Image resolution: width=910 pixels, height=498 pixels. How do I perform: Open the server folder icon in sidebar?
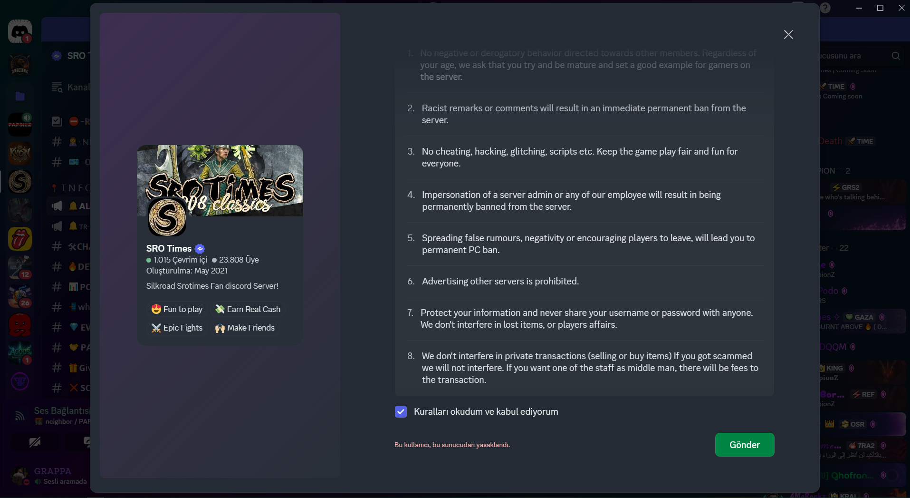tap(19, 96)
